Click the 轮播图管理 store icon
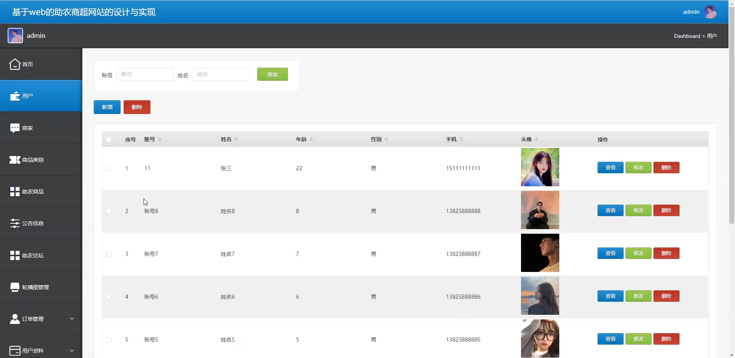This screenshot has height=358, width=735. click(15, 287)
